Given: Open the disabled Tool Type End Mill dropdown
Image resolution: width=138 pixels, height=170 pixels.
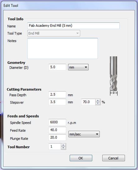Looking at the screenshot, I should point(54,33).
